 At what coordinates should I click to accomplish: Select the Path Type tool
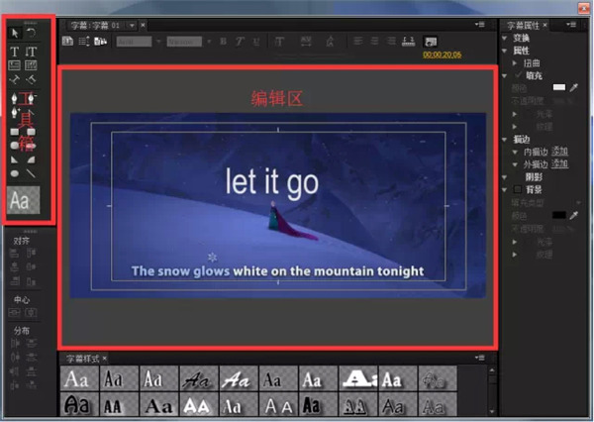pyautogui.click(x=15, y=79)
